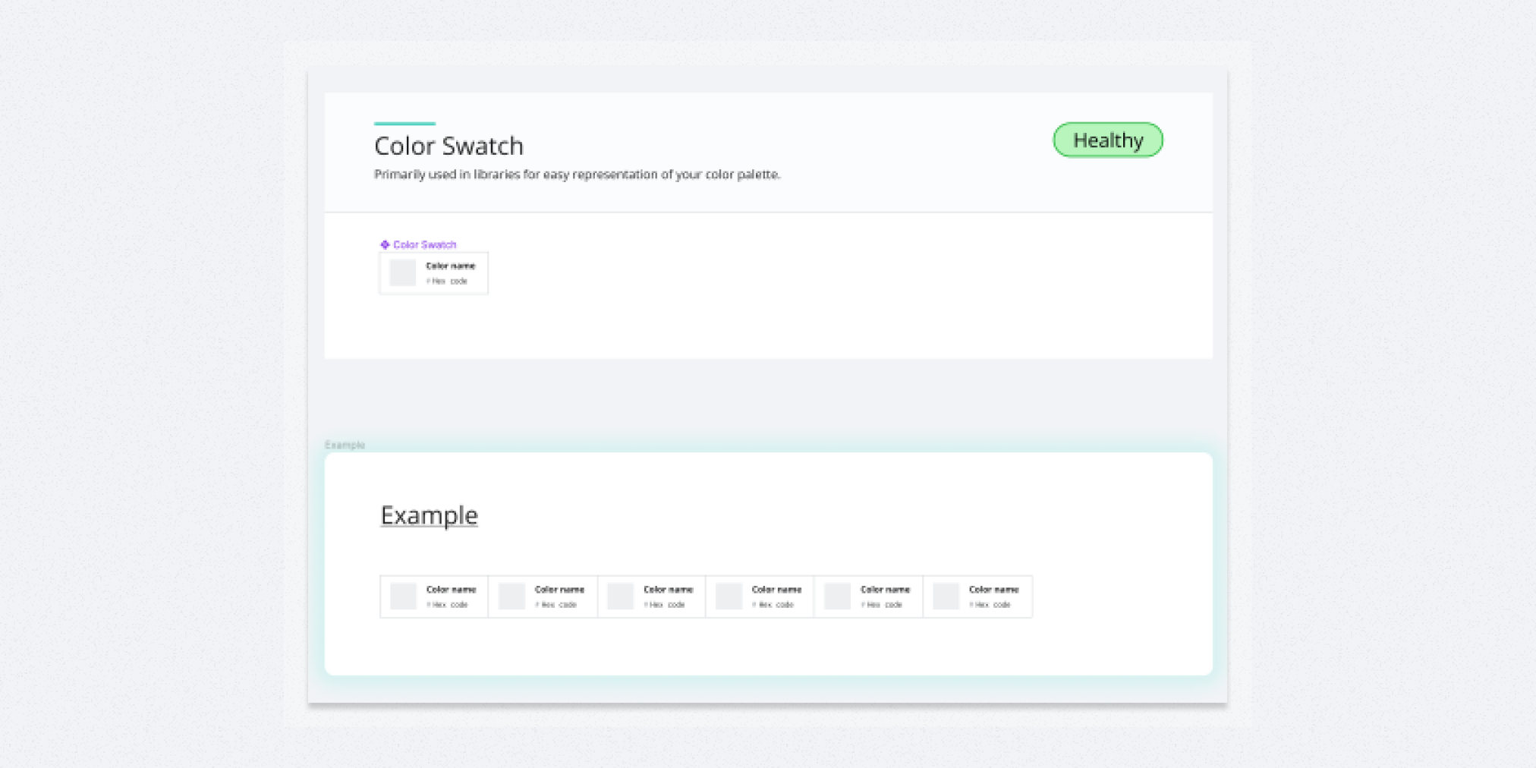The width and height of the screenshot is (1536, 768).
Task: Click the description text under Color Swatch
Action: [x=577, y=174]
